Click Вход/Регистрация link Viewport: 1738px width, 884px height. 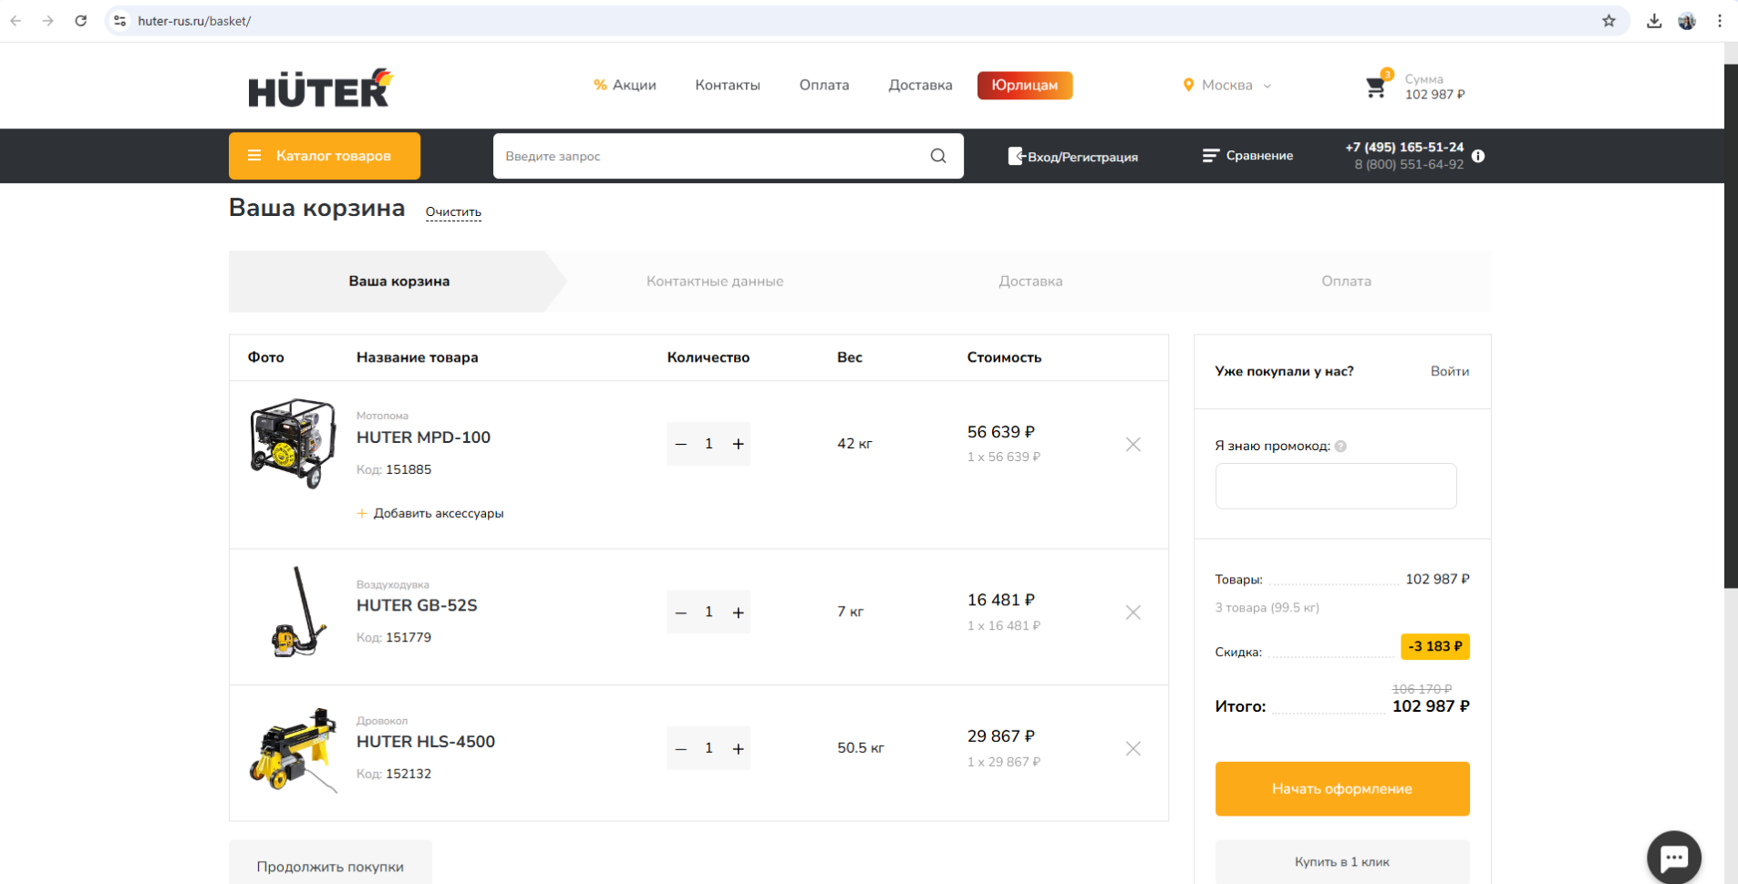coord(1073,156)
